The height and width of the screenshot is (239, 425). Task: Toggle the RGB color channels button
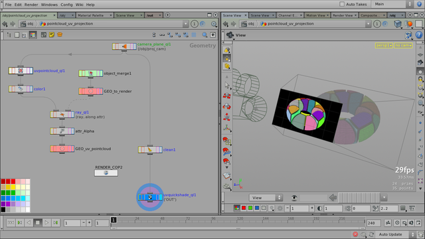[x=236, y=208]
